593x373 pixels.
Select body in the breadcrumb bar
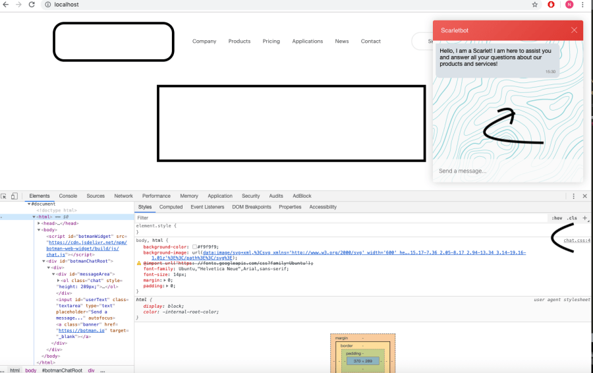(x=30, y=370)
